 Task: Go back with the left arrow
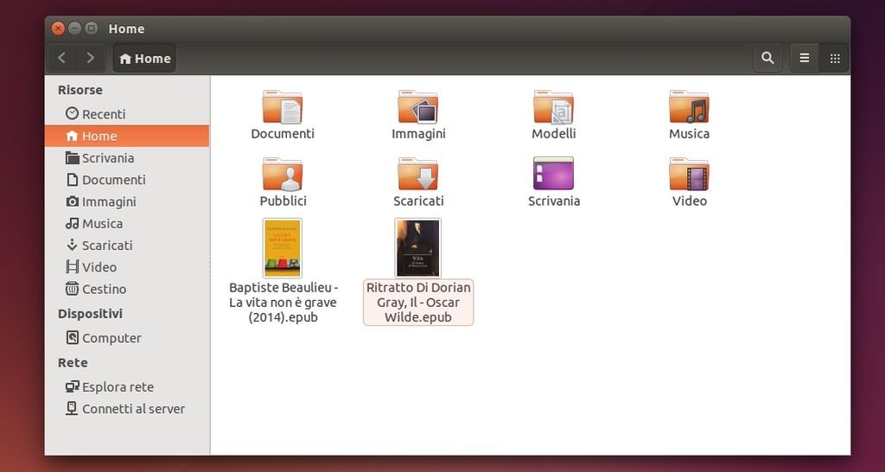point(61,58)
